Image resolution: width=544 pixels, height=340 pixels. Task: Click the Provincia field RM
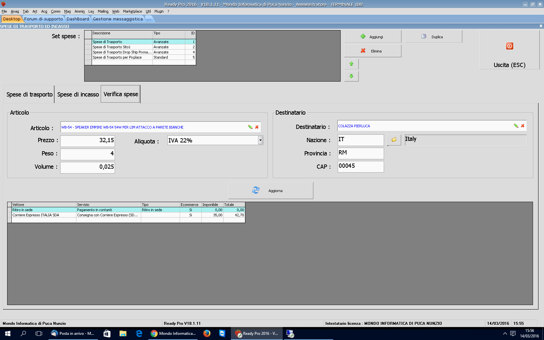[x=361, y=153]
